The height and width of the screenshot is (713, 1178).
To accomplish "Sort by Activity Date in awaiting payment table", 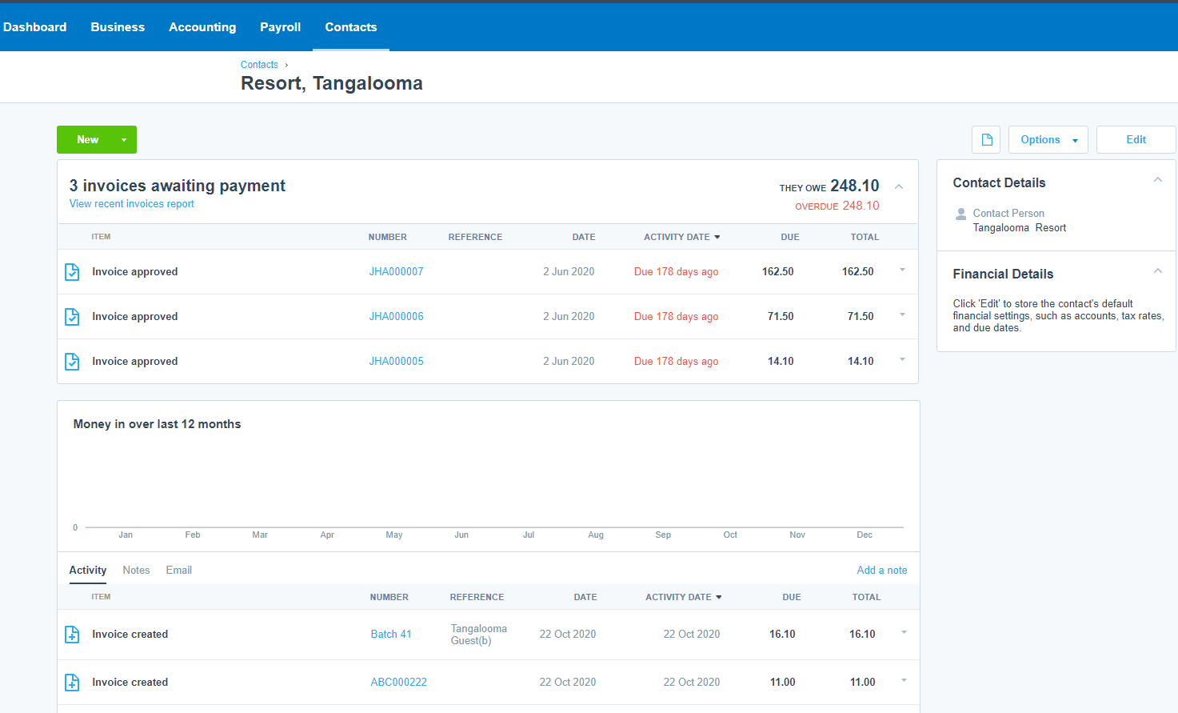I will click(x=681, y=237).
